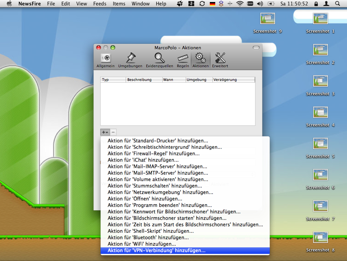The image size is (347, 261).
Task: Select Screenshot 6 desktop icon
Action: 320,179
